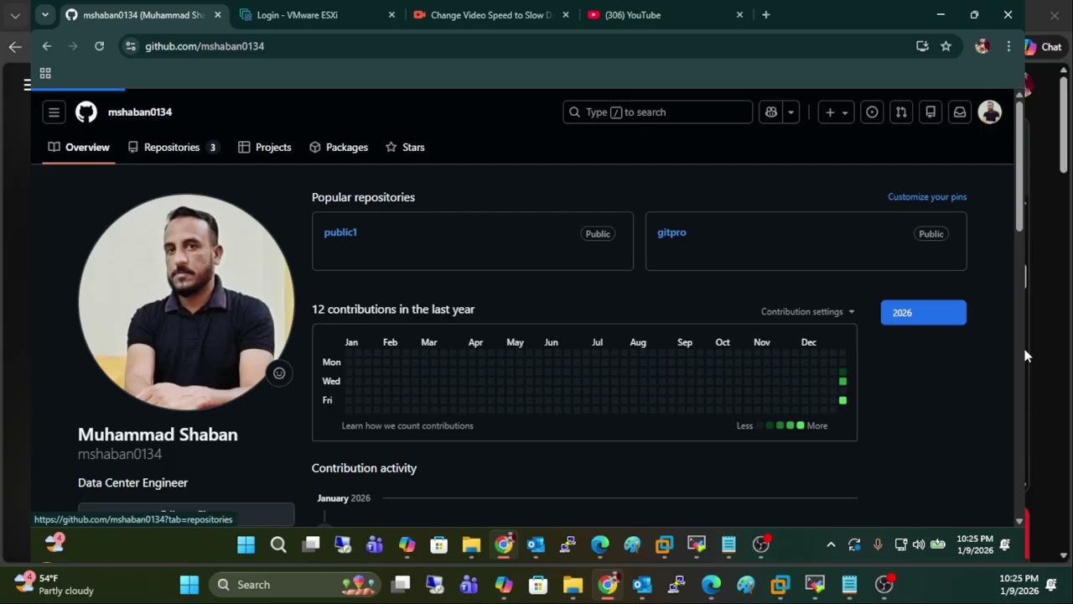Focus the Type / to search field
Image resolution: width=1073 pixels, height=604 pixels.
(x=658, y=112)
